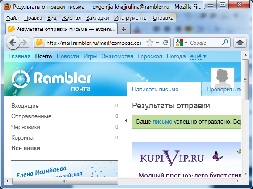Open the Знакомства link

point(118,56)
